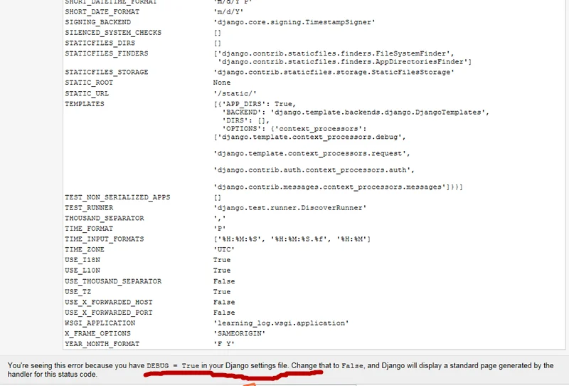Click the TIME_INPUT_FORMATS list value
The height and width of the screenshot is (386, 569).
[292, 239]
